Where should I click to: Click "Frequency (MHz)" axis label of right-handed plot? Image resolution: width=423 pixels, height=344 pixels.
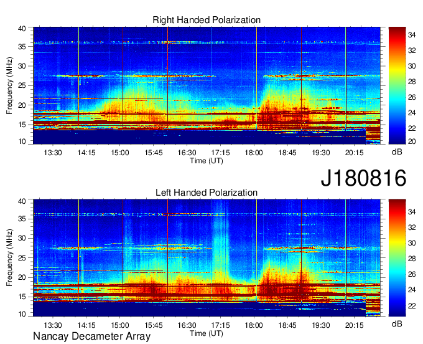[9, 85]
